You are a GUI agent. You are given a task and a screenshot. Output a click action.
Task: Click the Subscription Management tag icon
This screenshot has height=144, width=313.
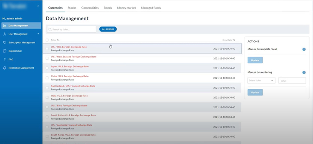tap(5, 42)
